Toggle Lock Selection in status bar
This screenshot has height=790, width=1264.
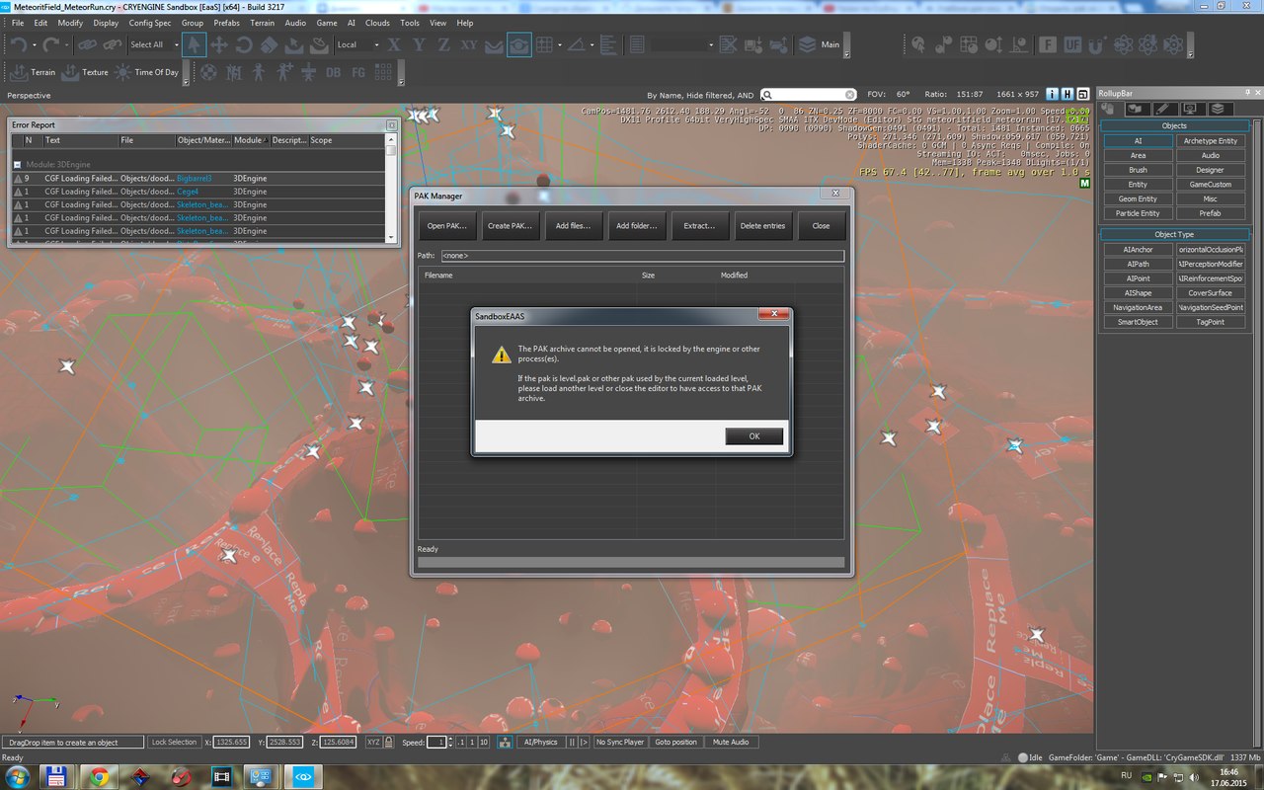(174, 742)
